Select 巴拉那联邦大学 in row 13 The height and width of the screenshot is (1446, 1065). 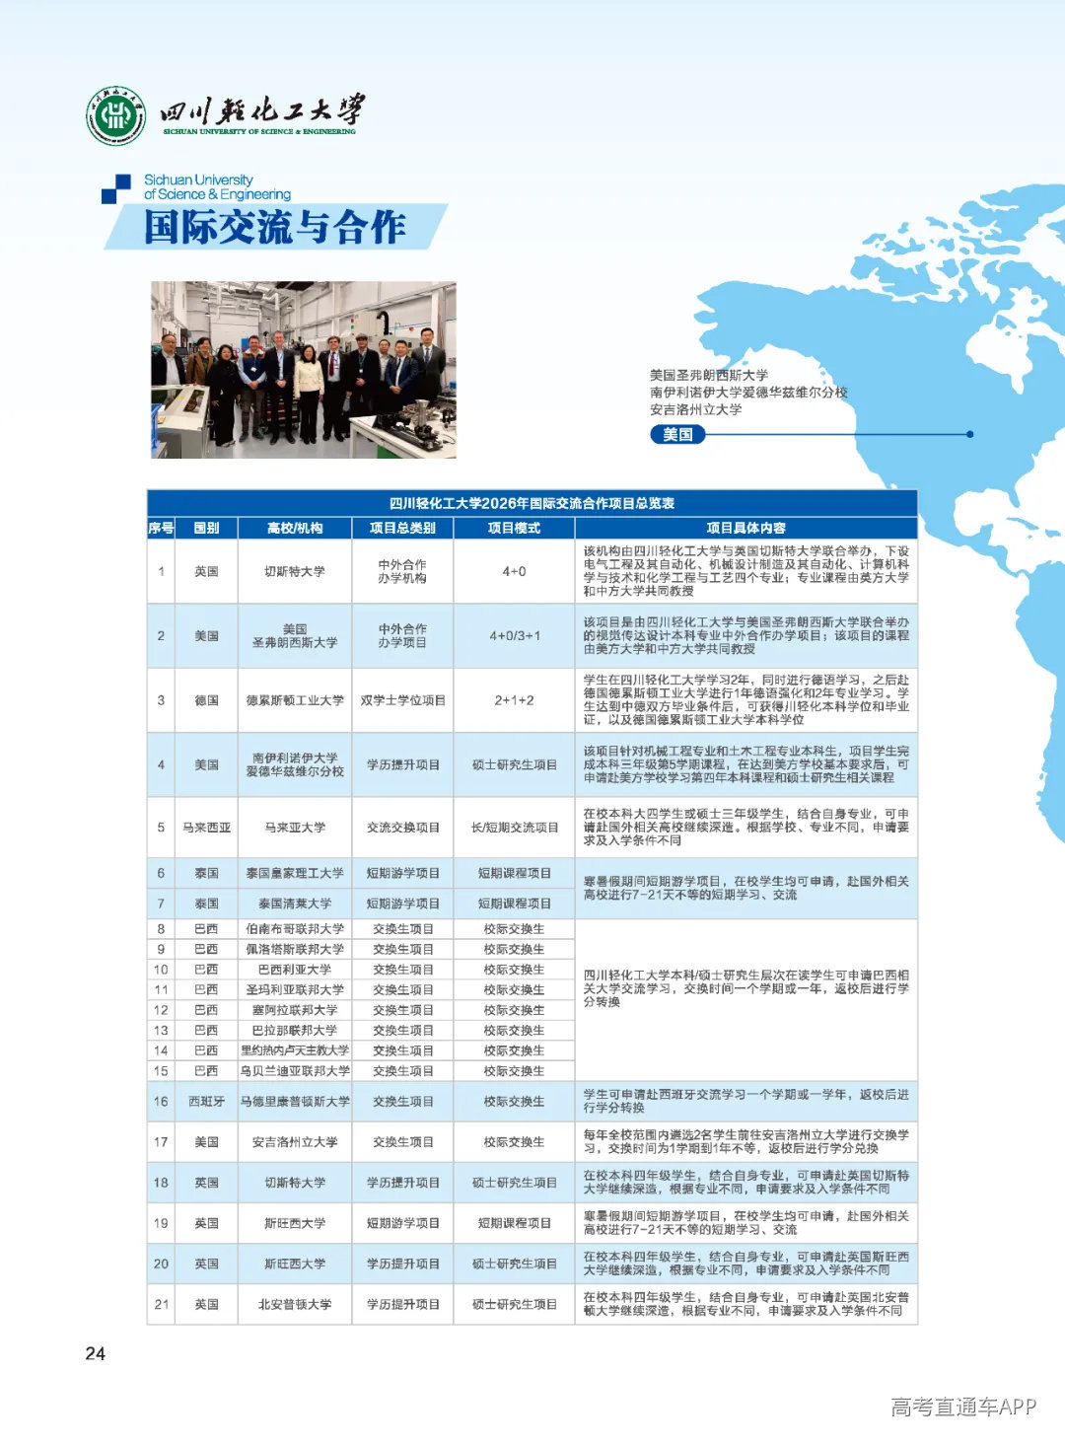(295, 1030)
